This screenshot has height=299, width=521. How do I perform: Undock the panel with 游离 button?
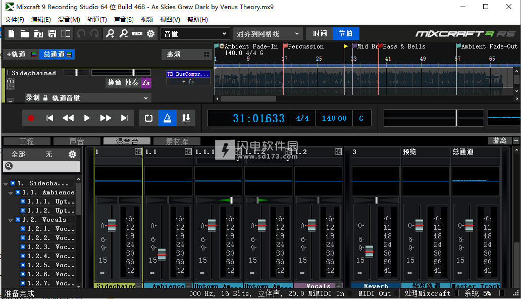coord(500,141)
